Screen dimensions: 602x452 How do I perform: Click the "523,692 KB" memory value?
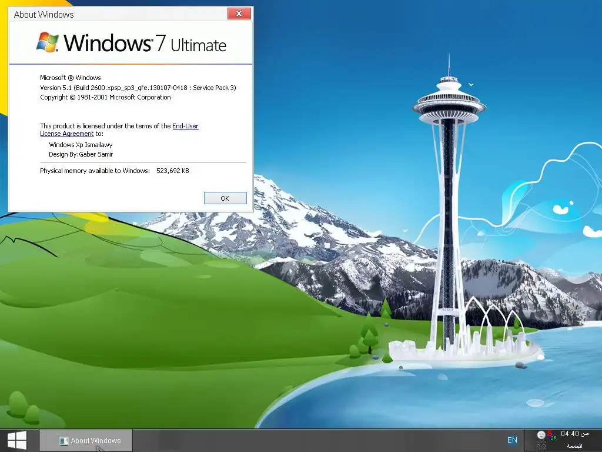[173, 171]
